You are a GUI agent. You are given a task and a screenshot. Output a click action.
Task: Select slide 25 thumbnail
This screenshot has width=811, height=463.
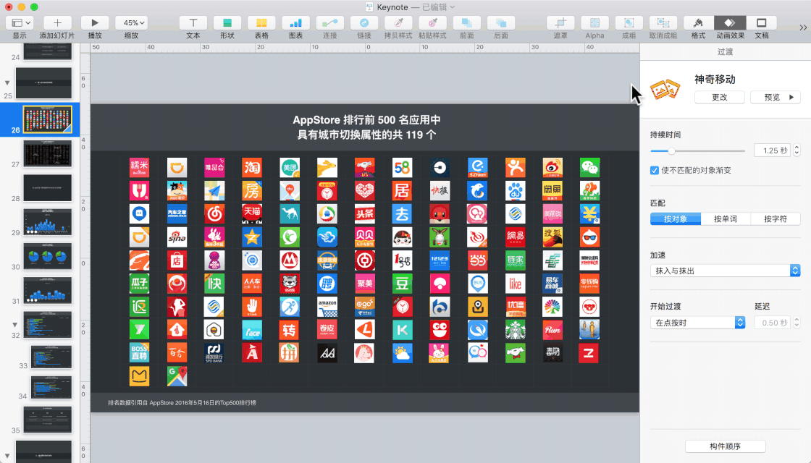point(44,82)
